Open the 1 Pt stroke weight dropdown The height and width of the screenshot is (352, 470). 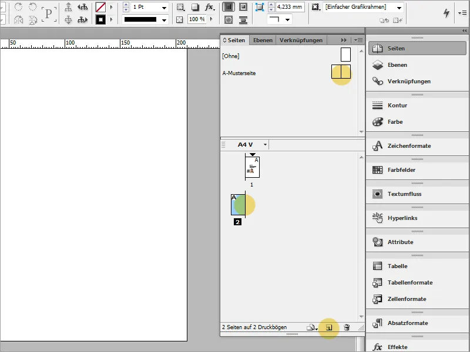point(164,8)
